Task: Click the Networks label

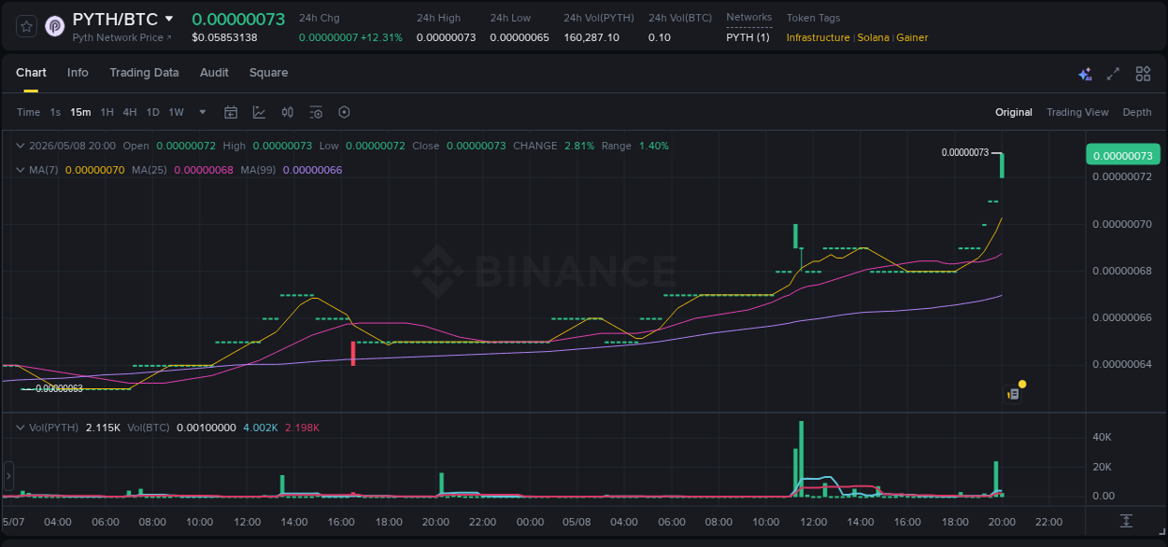Action: point(749,18)
